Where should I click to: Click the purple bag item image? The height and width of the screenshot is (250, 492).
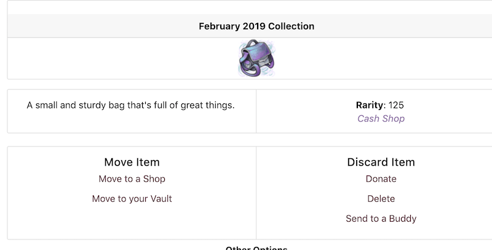pos(256,58)
